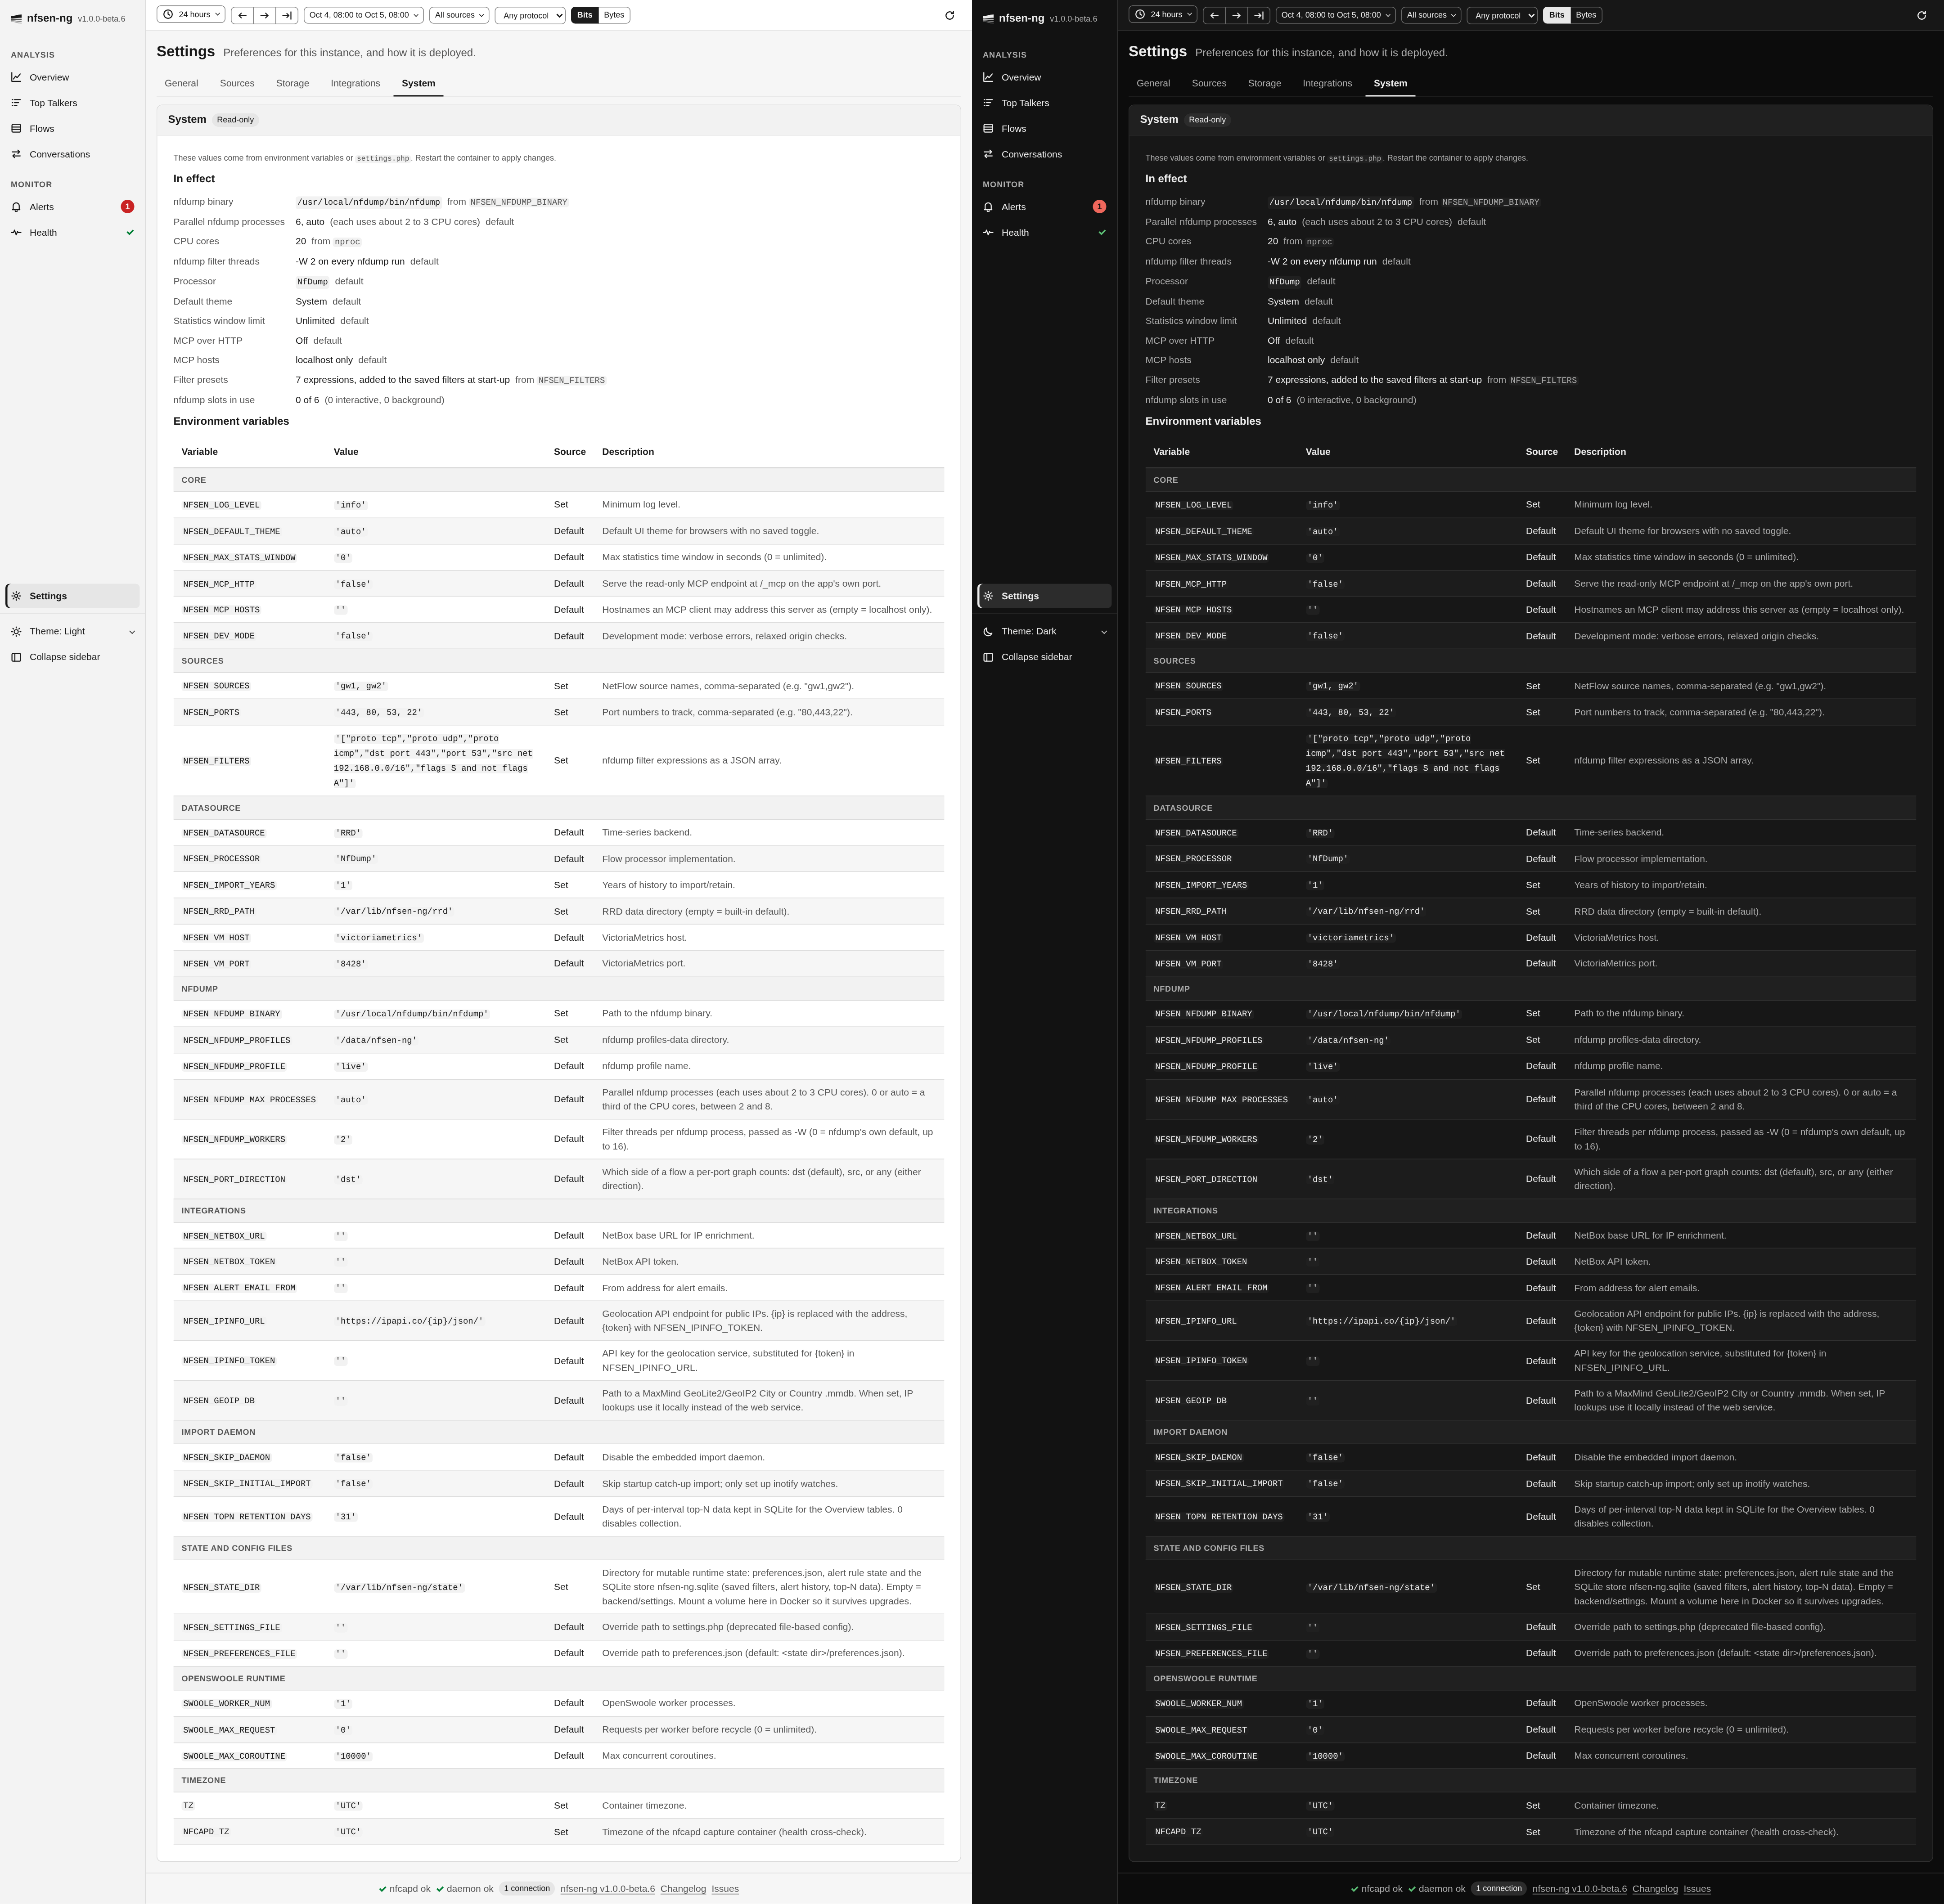Click '/var/lib/nfsen-ng/state' value, light table
Viewport: 1944px width, 1904px height.
tap(399, 1588)
